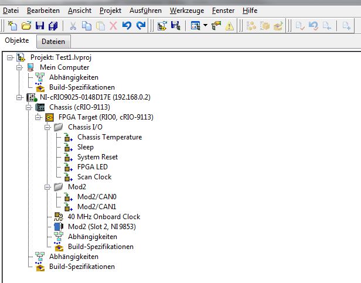Viewport: 361px width, 283px height.
Task: Collapse the FPGA Target node
Action: point(38,117)
